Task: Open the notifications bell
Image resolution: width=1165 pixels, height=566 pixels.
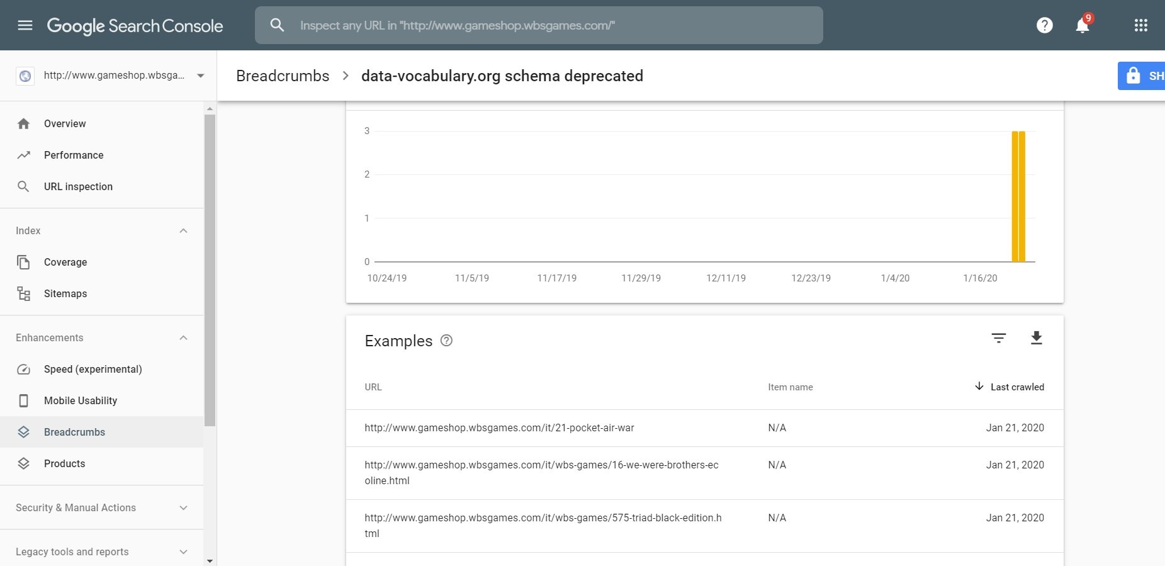Action: pyautogui.click(x=1083, y=26)
